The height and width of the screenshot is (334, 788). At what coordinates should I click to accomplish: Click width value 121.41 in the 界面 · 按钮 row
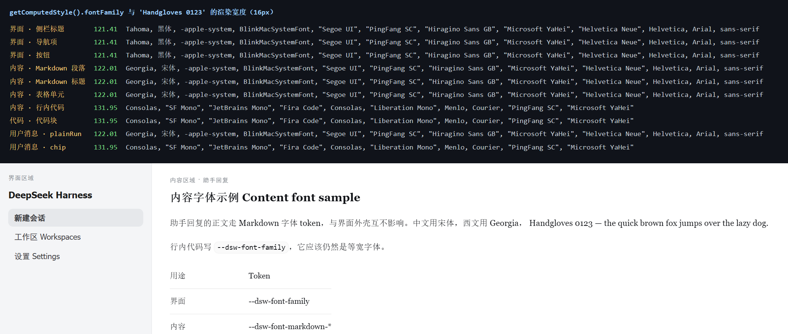point(106,55)
